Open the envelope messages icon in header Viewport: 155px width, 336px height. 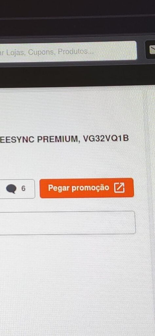coord(152,50)
